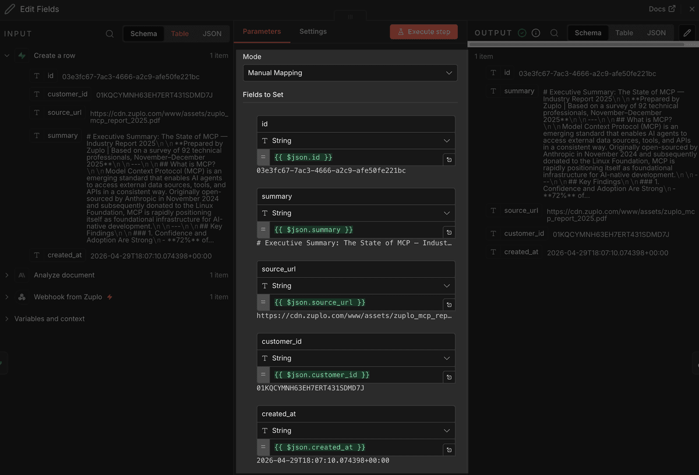This screenshot has height=475, width=699.
Task: Click the OUTPUT info icon
Action: [x=536, y=33]
